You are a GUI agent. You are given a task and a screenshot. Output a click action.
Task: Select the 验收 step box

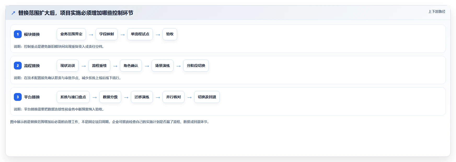pos(170,34)
